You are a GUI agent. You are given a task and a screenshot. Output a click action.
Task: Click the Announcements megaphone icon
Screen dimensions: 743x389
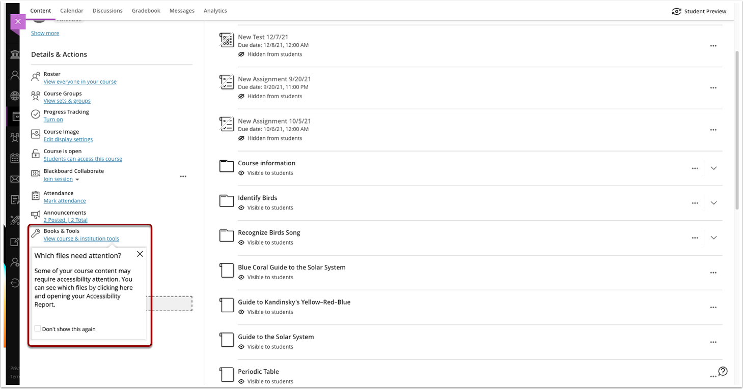[x=36, y=215]
